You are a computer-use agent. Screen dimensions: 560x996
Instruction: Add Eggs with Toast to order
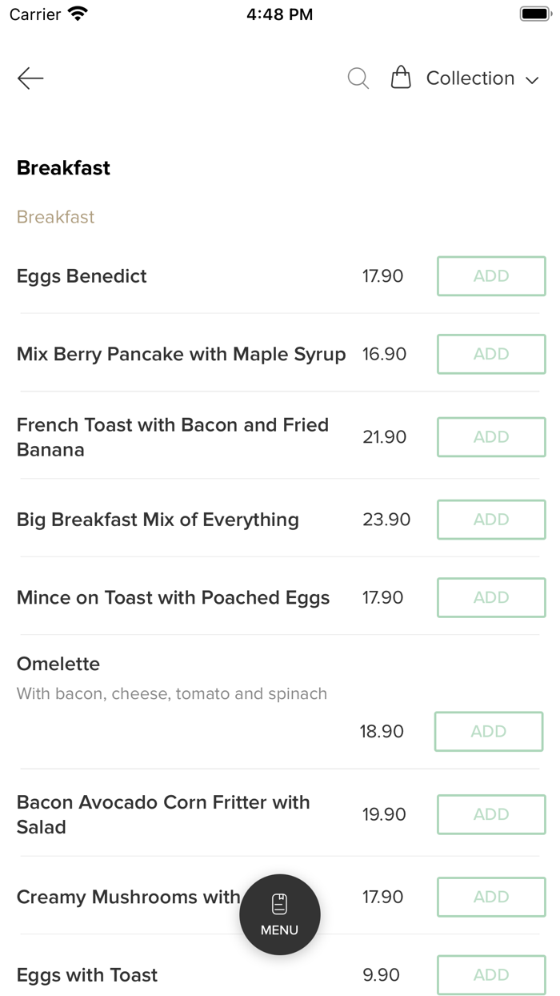[491, 974]
